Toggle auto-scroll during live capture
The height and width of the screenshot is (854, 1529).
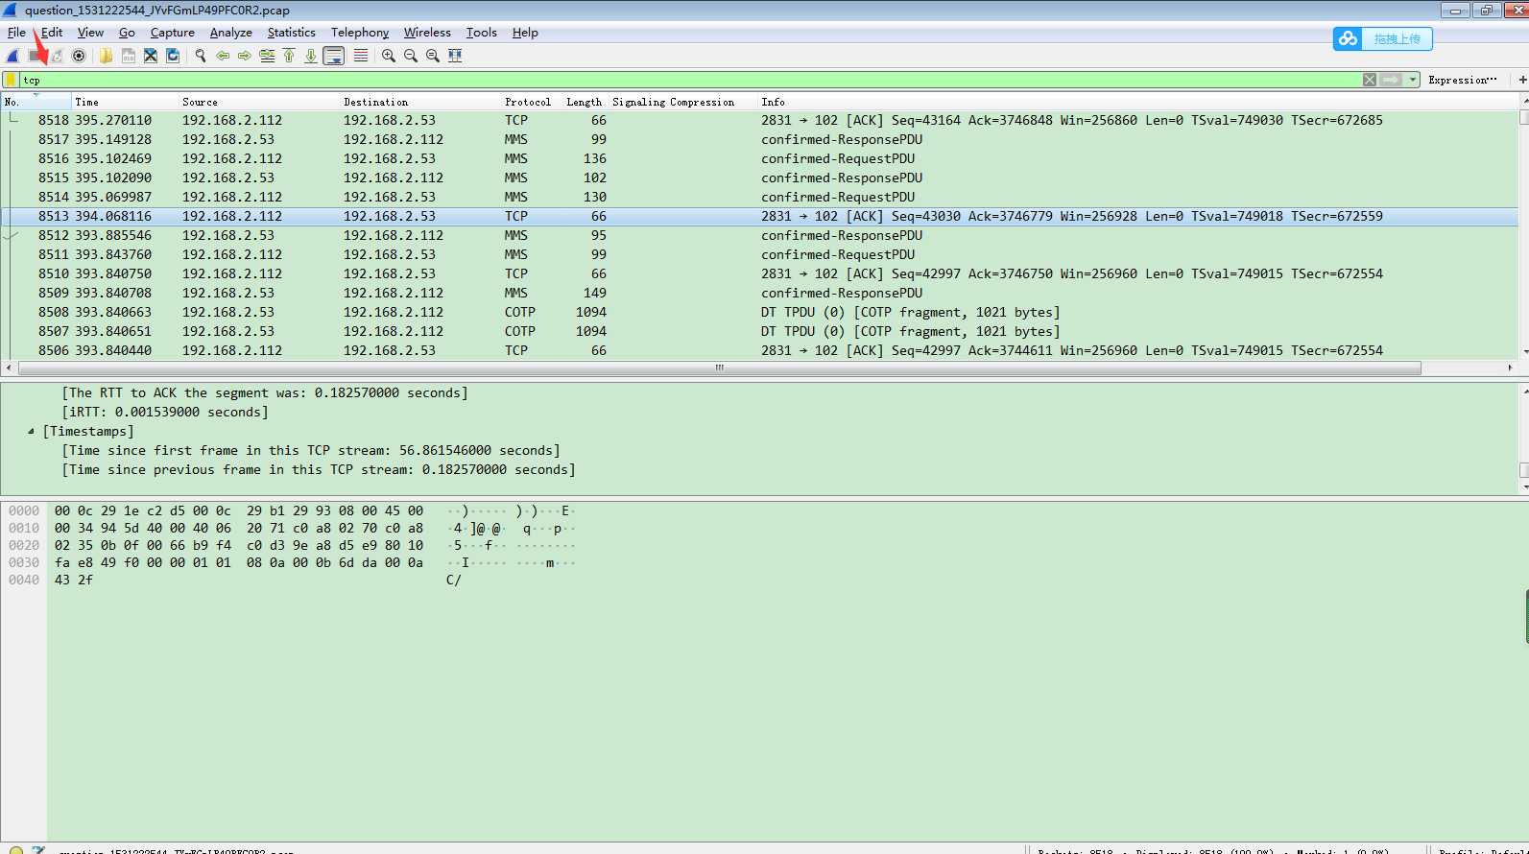[334, 56]
